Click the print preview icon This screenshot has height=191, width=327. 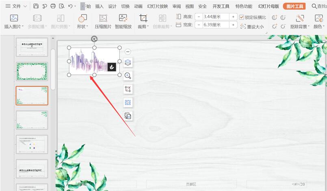pos(62,6)
